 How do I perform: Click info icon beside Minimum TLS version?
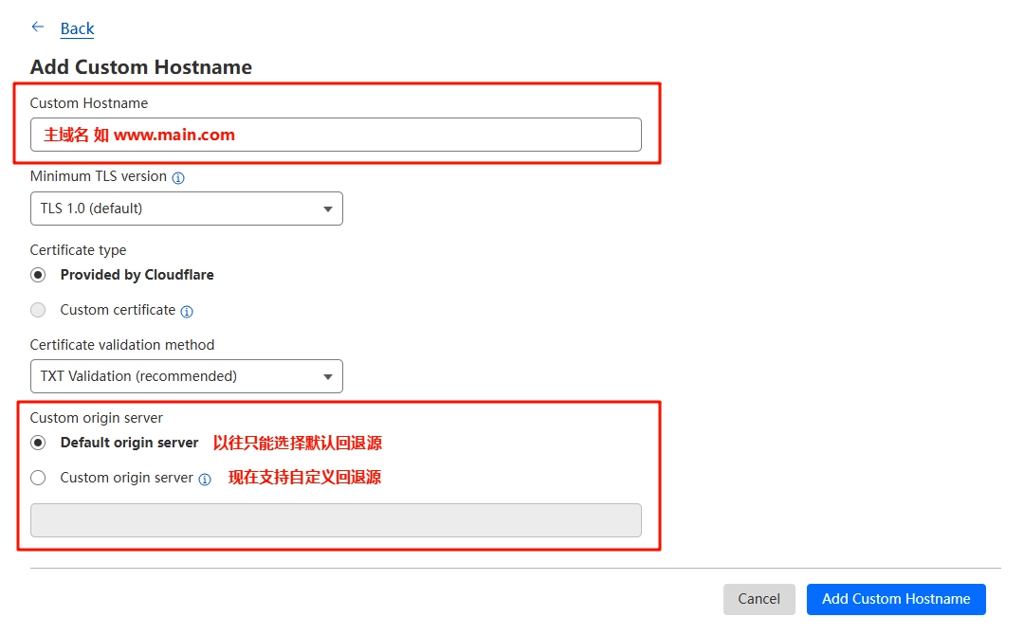[178, 177]
